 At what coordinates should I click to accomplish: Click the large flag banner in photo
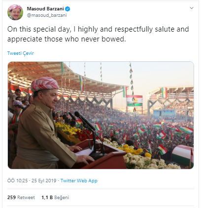coord(134,101)
